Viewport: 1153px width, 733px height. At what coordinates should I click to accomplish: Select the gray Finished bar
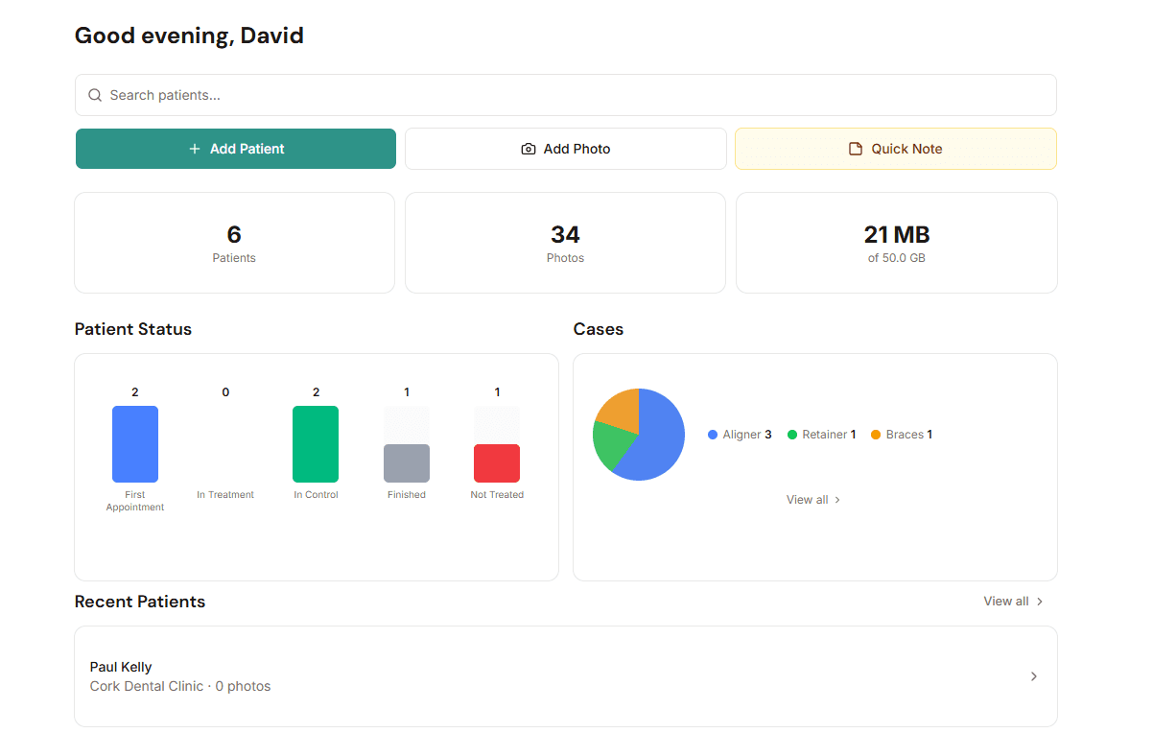tap(407, 463)
